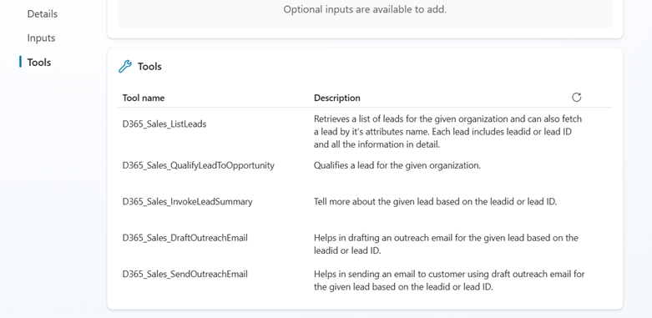Click the sending email to customer description

449,280
